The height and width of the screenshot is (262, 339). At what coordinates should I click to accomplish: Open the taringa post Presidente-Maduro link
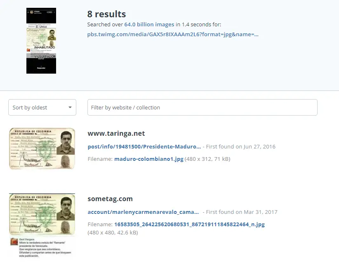144,146
